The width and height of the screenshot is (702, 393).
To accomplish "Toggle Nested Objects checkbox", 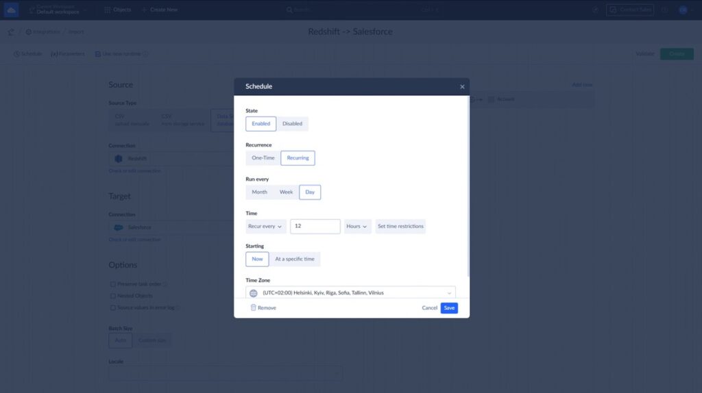I will (x=113, y=296).
